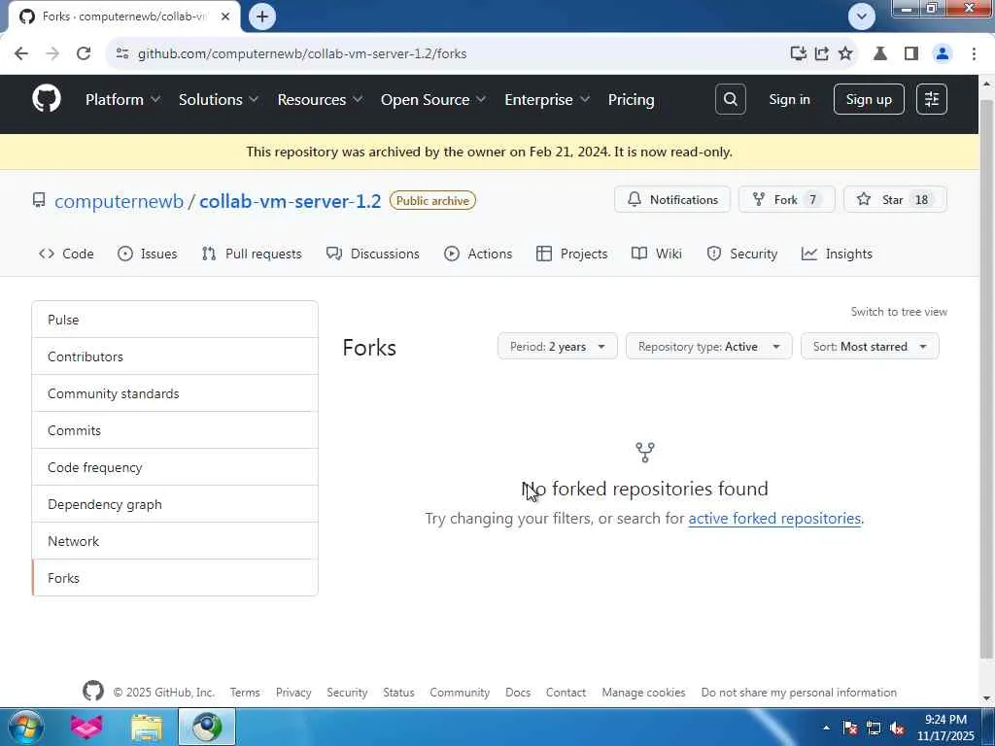This screenshot has height=746, width=995.
Task: Open the Issues tab
Action: pyautogui.click(x=148, y=254)
